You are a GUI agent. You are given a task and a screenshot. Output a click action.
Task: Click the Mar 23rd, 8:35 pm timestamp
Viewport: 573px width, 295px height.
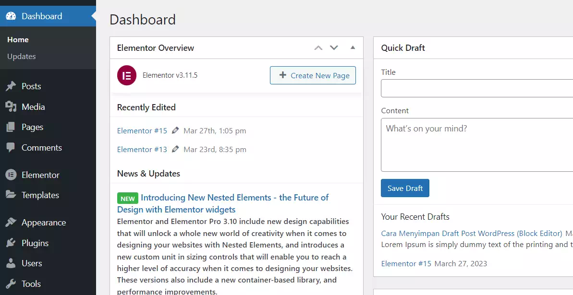(x=215, y=149)
